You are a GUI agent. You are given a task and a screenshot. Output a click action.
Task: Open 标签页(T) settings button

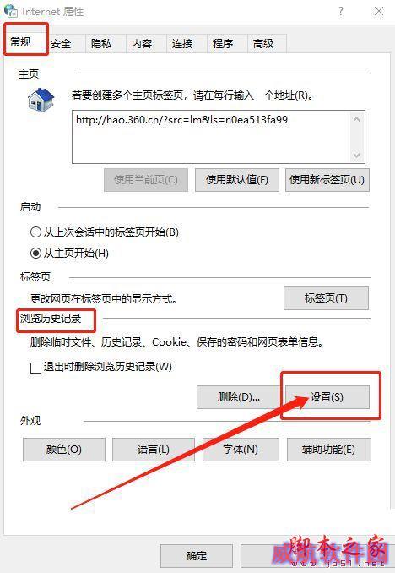point(326,298)
